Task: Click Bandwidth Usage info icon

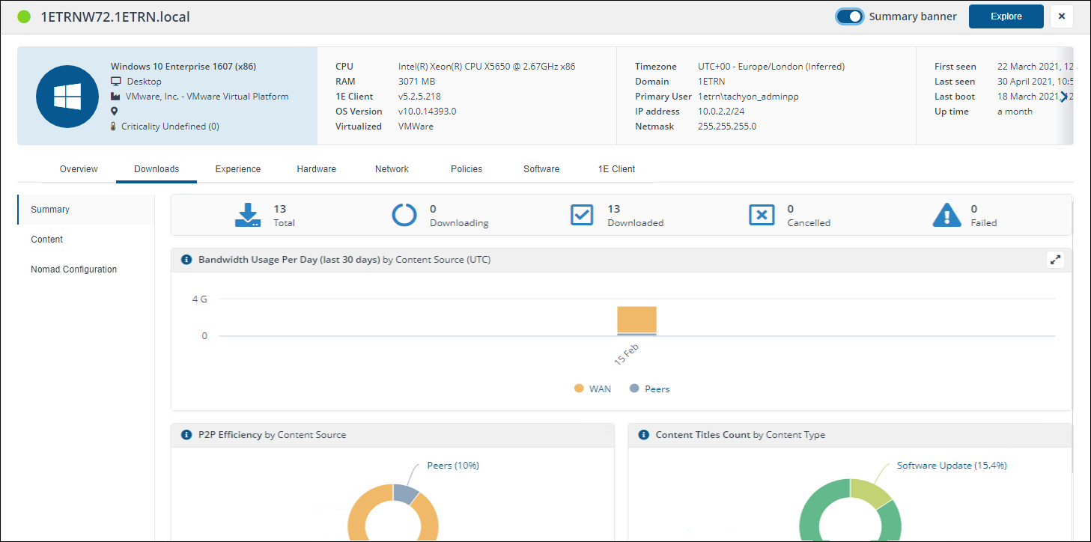Action: pyautogui.click(x=187, y=260)
